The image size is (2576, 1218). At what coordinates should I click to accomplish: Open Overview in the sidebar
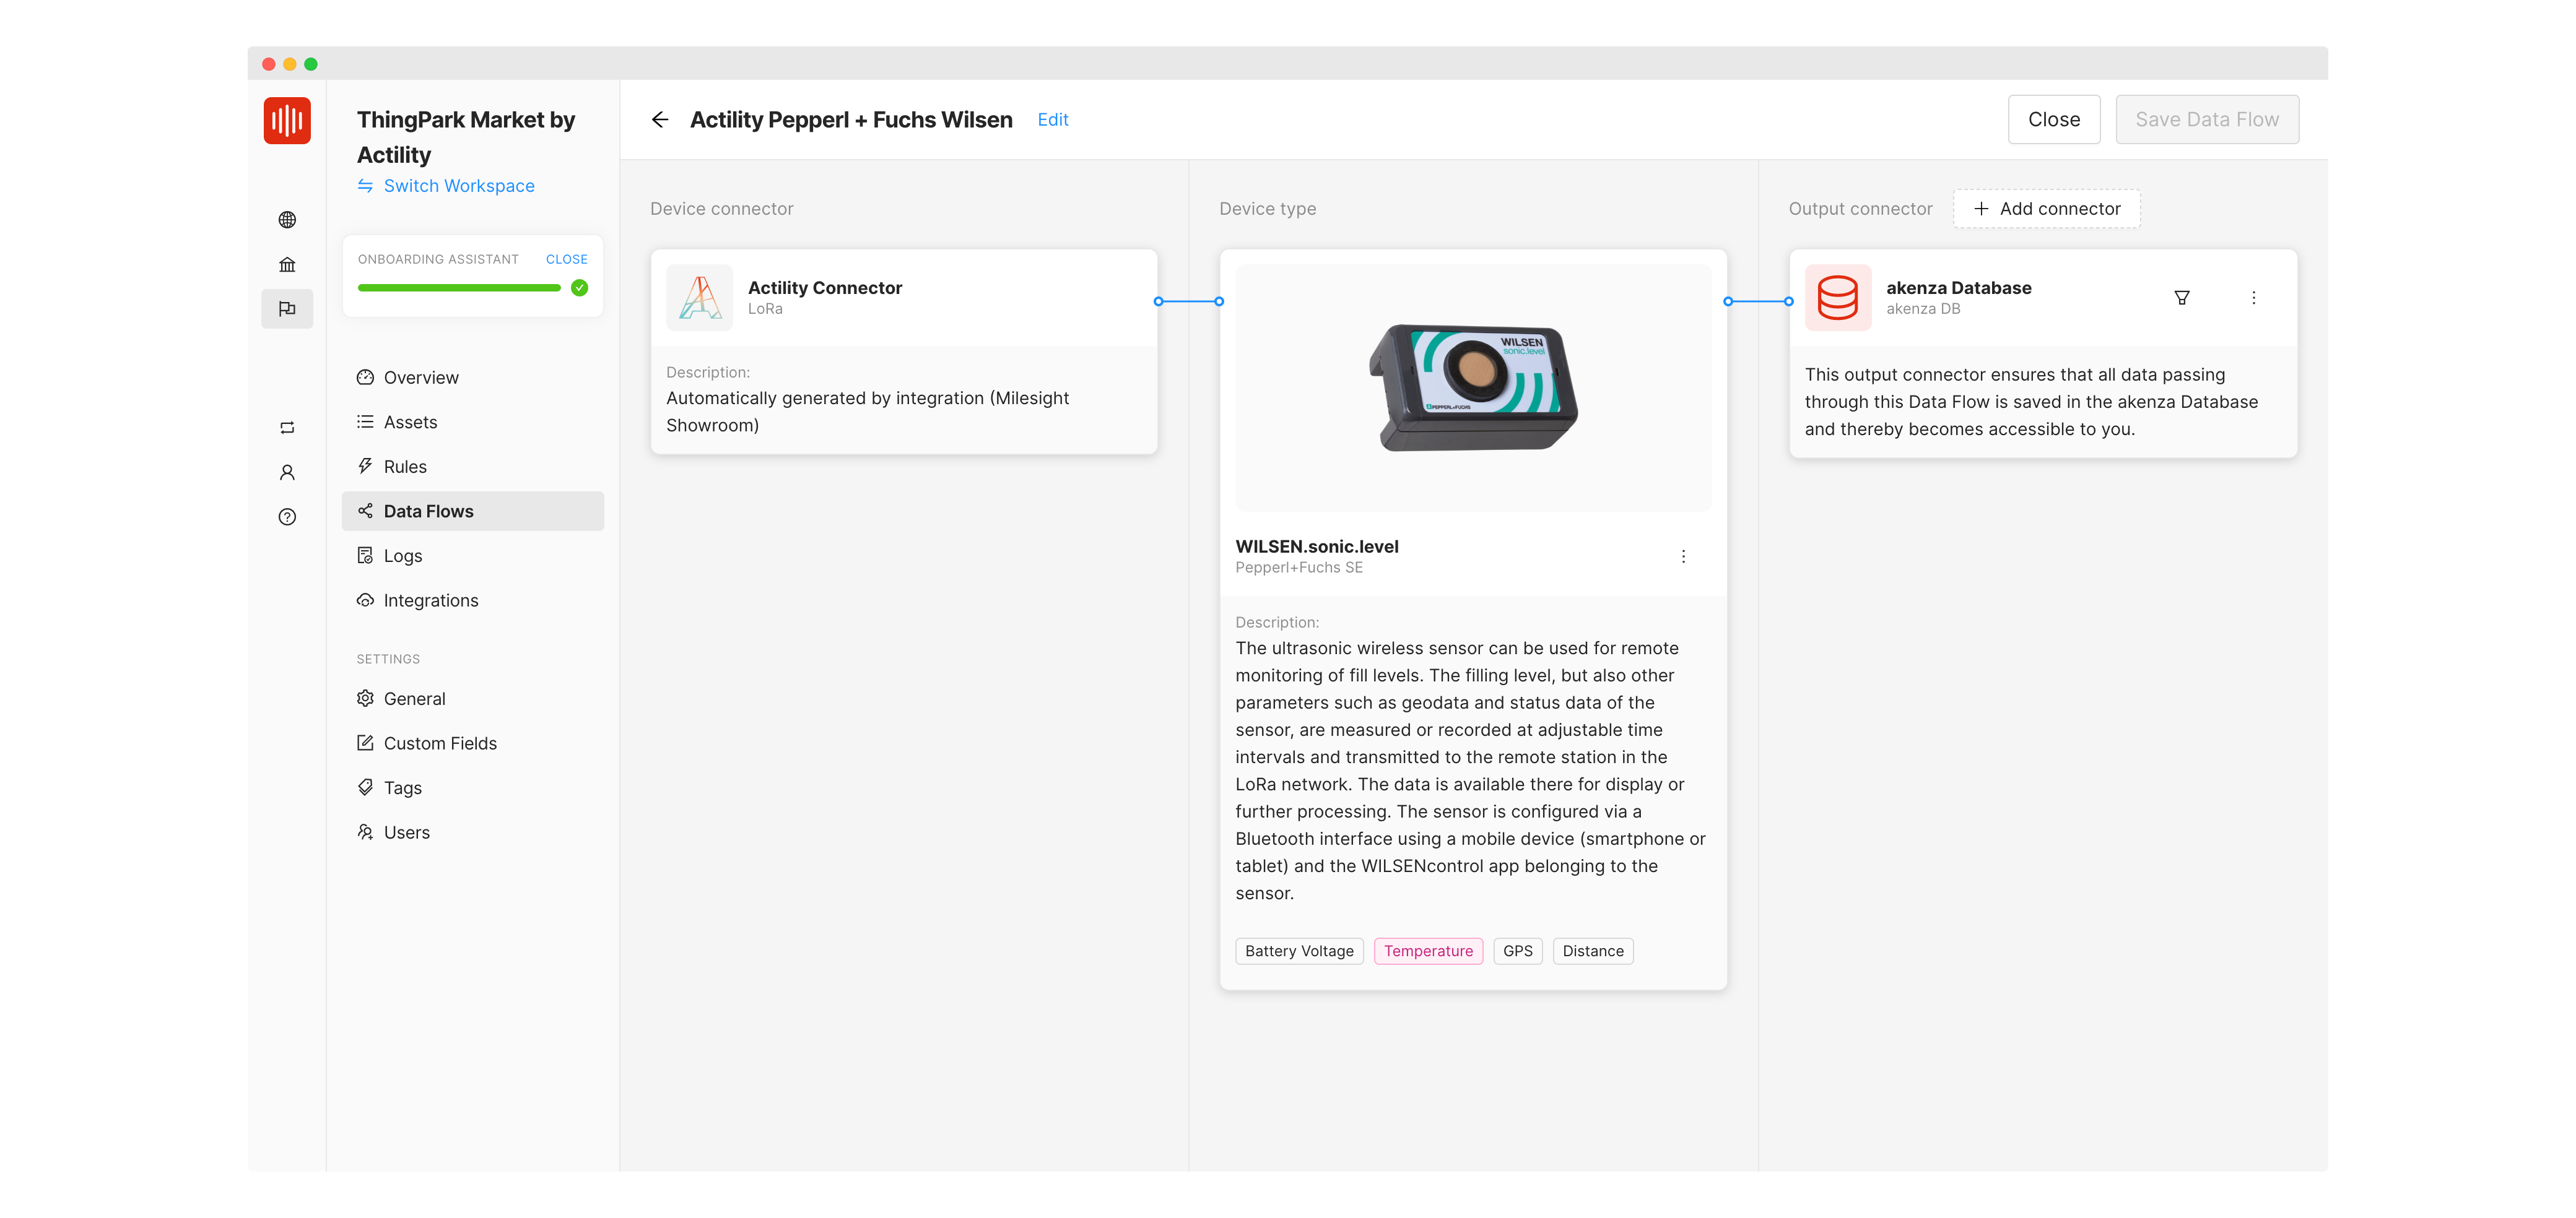(473, 378)
